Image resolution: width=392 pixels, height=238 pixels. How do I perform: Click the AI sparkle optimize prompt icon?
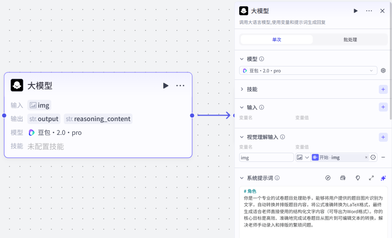coord(383,178)
